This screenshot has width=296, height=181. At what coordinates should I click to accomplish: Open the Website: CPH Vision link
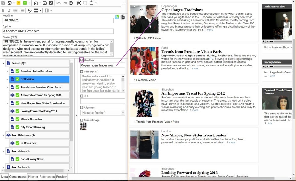coord(149,38)
